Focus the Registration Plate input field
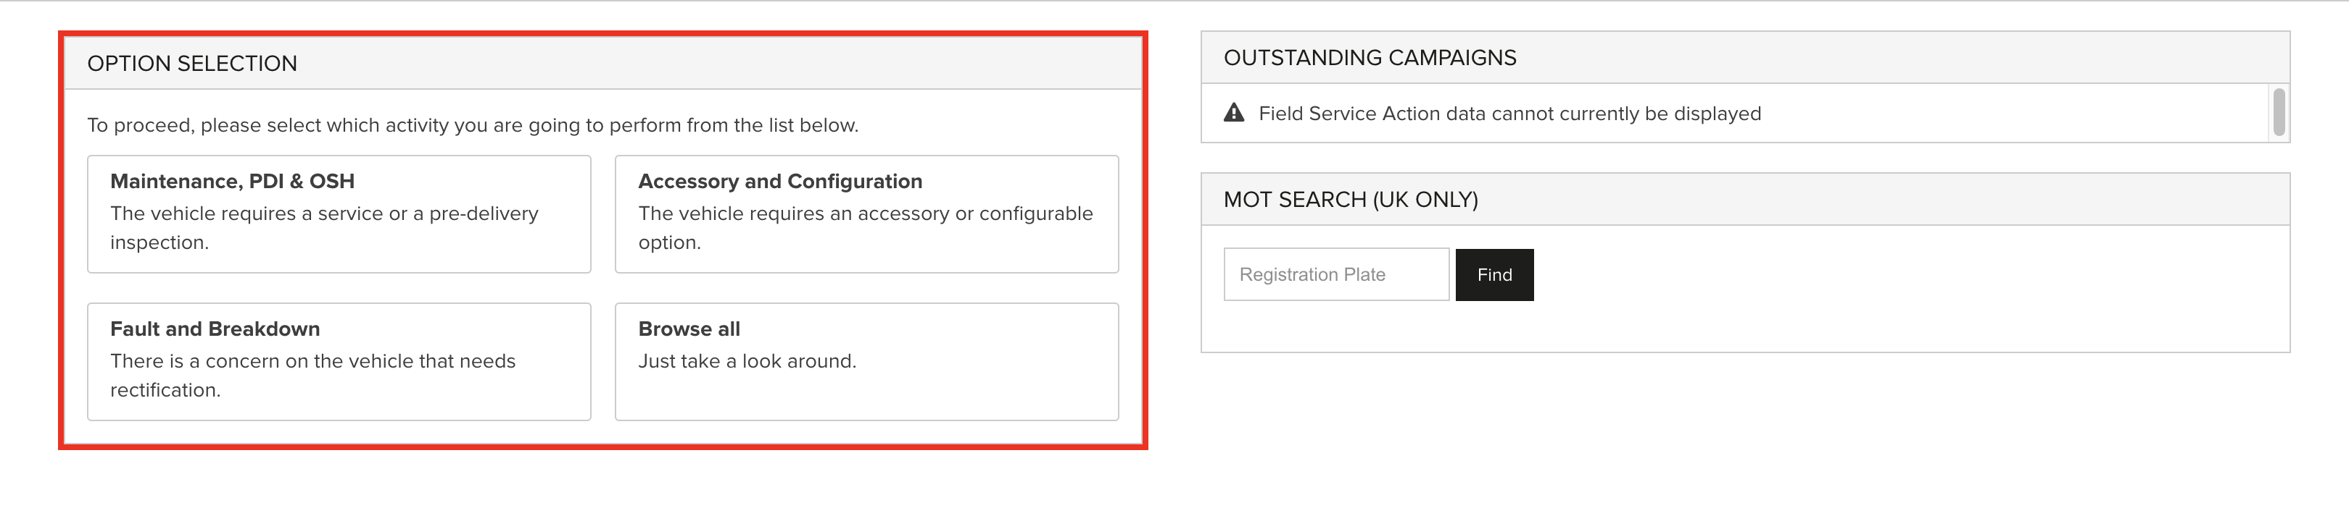This screenshot has width=2349, height=508. pyautogui.click(x=1336, y=274)
